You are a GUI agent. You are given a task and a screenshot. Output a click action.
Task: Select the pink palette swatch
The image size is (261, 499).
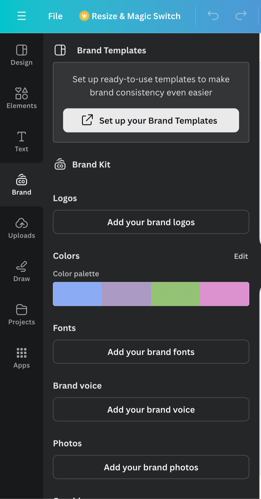tap(224, 294)
